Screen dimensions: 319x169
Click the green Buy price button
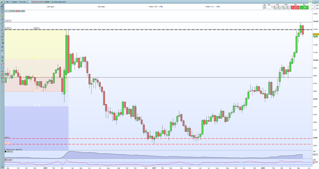pyautogui.click(x=304, y=8)
